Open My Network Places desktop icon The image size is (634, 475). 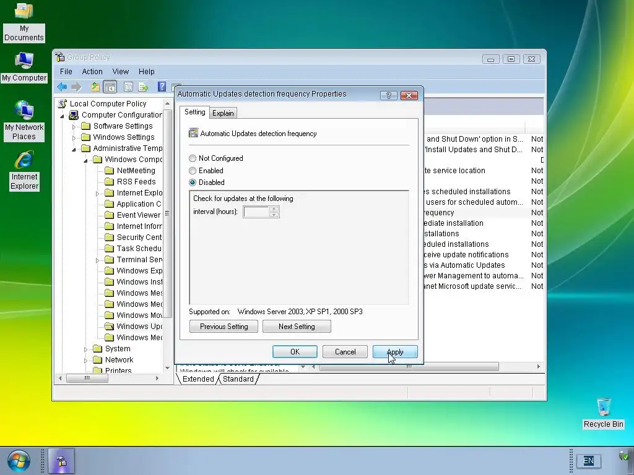click(x=24, y=121)
